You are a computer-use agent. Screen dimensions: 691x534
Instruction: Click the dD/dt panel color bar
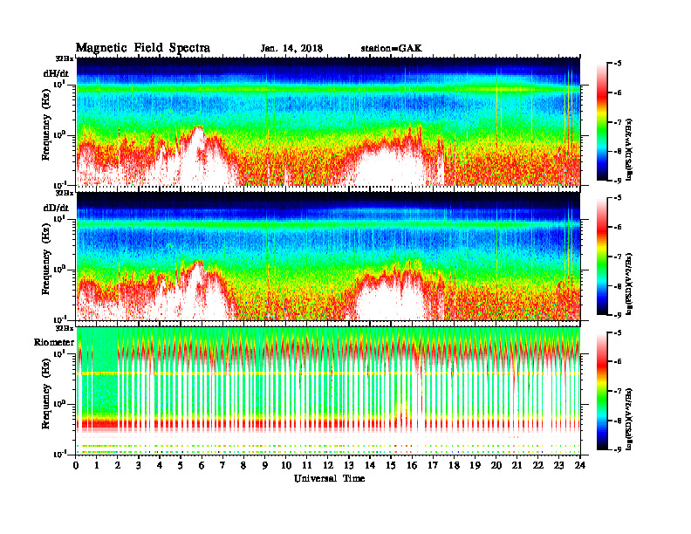[601, 256]
